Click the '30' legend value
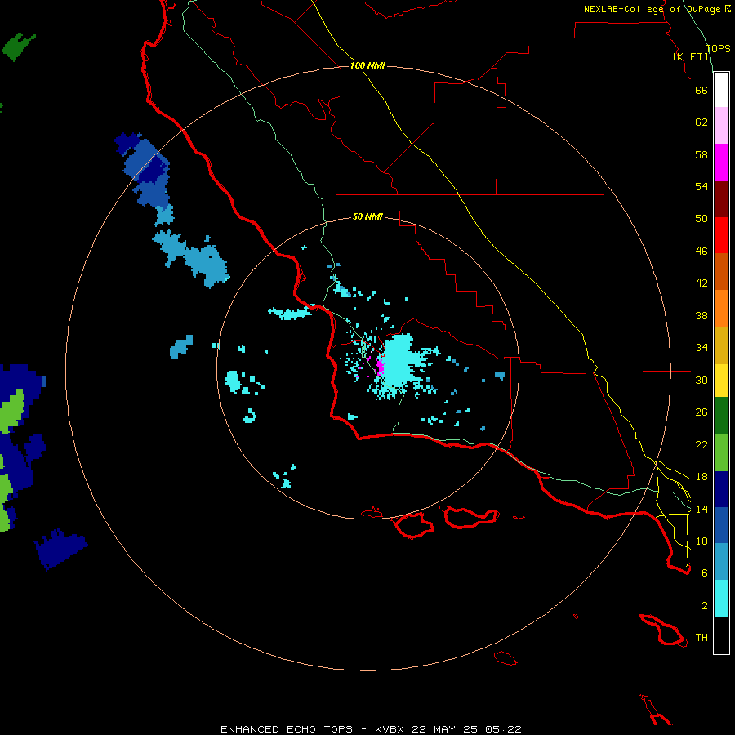 coord(702,380)
